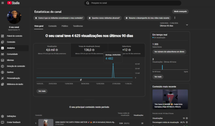Click 'Ver número de subscritores em direto'

(x=169, y=52)
